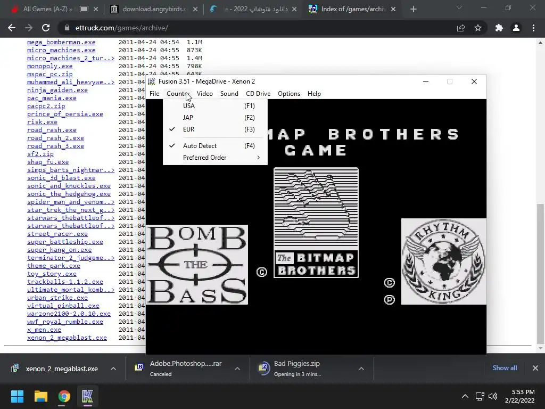Show hidden tray icons chevron
This screenshot has height=409, width=545.
(x=465, y=396)
